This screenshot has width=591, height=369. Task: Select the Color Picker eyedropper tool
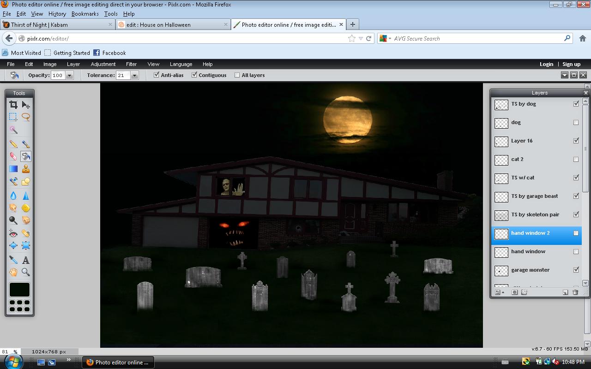point(13,260)
